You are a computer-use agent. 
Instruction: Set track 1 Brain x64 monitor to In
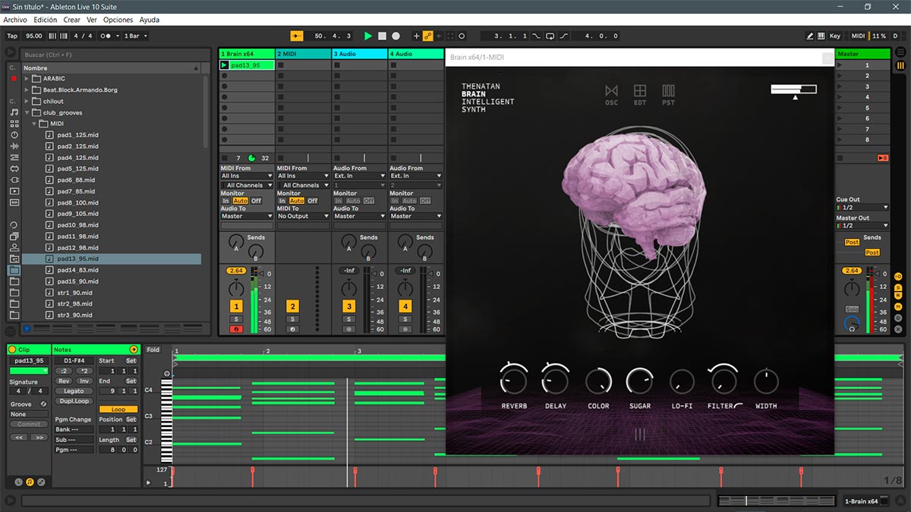(225, 201)
